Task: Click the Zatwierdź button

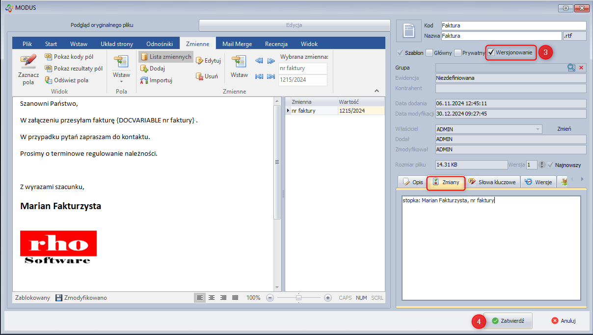Action: point(508,321)
